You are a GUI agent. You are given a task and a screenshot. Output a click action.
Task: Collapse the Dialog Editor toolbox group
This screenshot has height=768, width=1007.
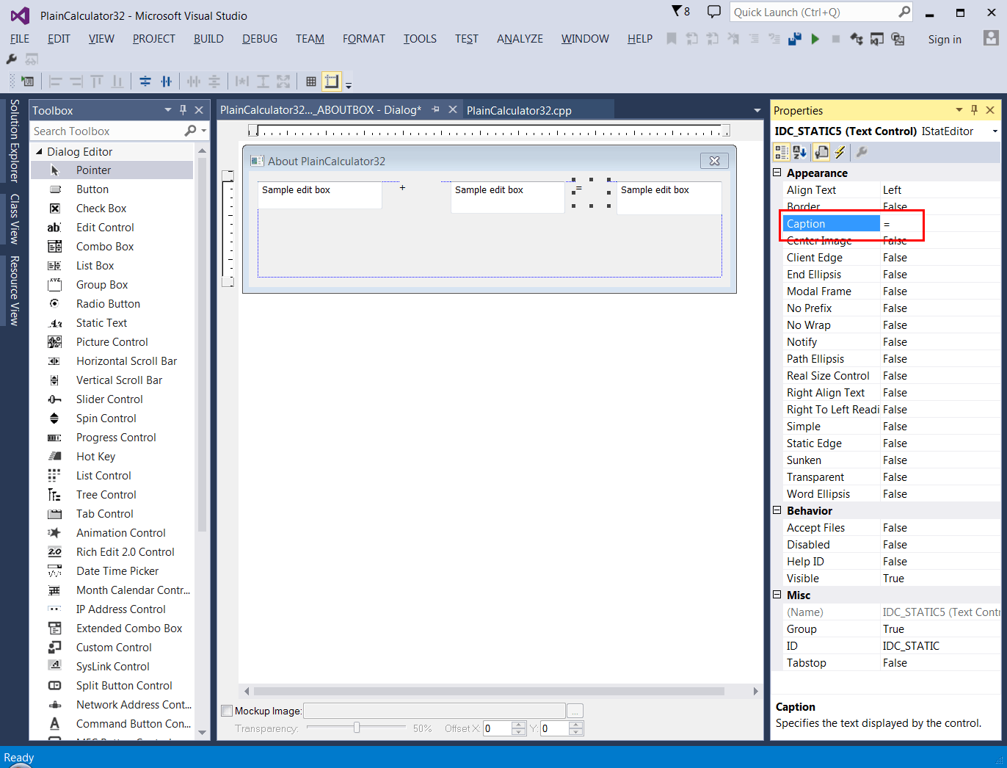click(x=39, y=151)
